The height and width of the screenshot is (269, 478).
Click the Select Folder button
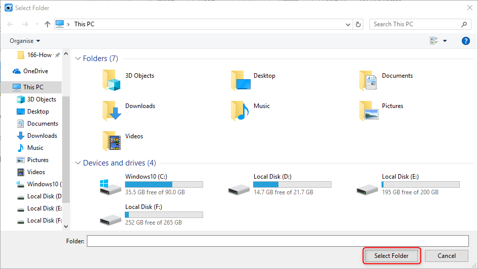pos(392,256)
